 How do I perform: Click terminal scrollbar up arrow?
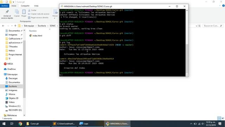[x=187, y=10]
